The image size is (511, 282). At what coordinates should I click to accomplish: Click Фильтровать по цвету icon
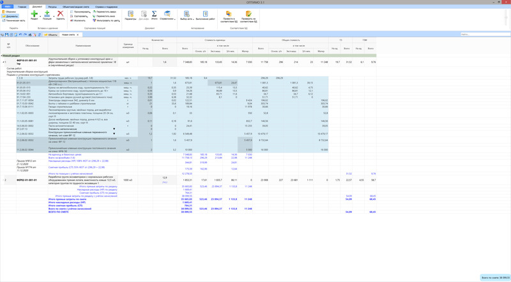pyautogui.click(x=107, y=20)
